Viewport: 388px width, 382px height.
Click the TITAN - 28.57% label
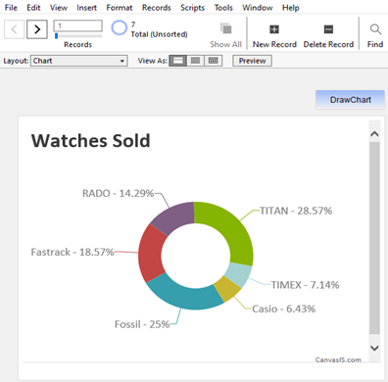[296, 211]
